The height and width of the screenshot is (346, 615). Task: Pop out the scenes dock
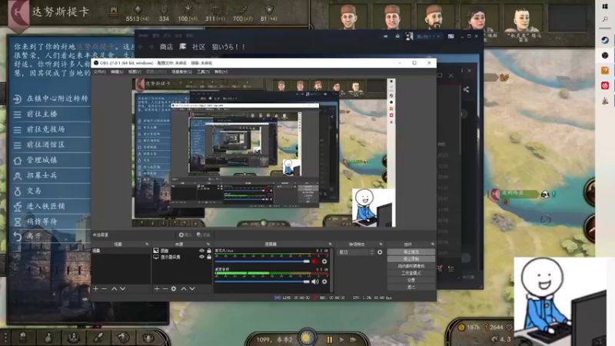tap(147, 244)
